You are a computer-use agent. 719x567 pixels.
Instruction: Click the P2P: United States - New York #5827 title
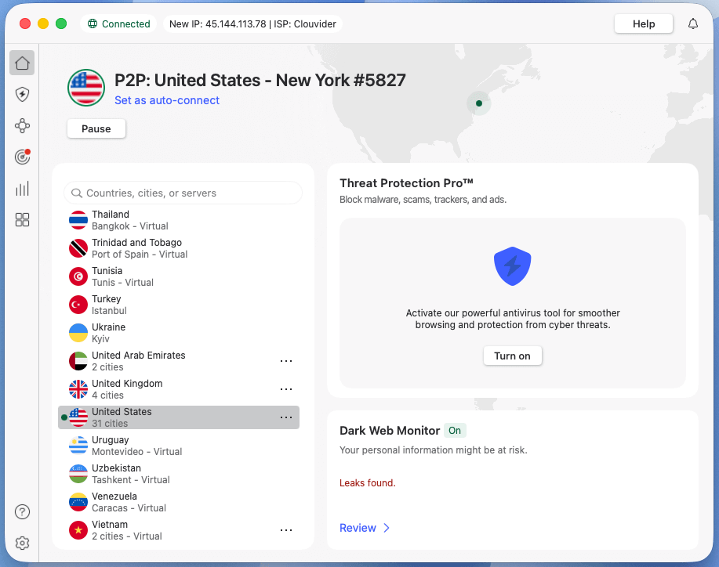[260, 80]
